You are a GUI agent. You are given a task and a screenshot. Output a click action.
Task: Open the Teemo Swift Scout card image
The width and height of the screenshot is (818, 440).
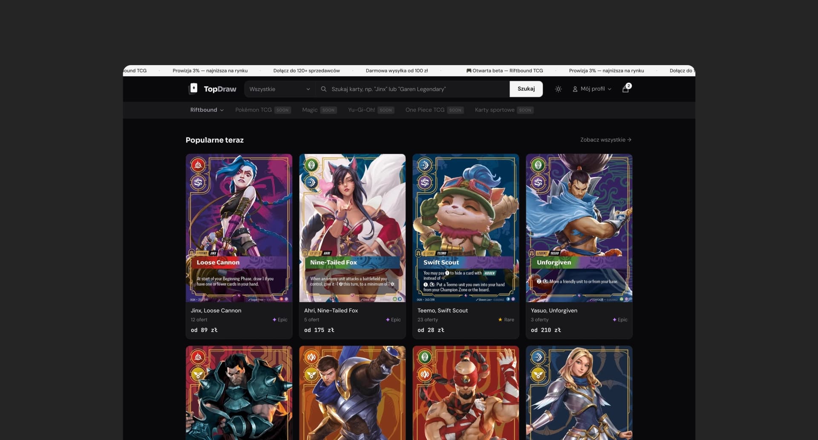[x=466, y=228]
